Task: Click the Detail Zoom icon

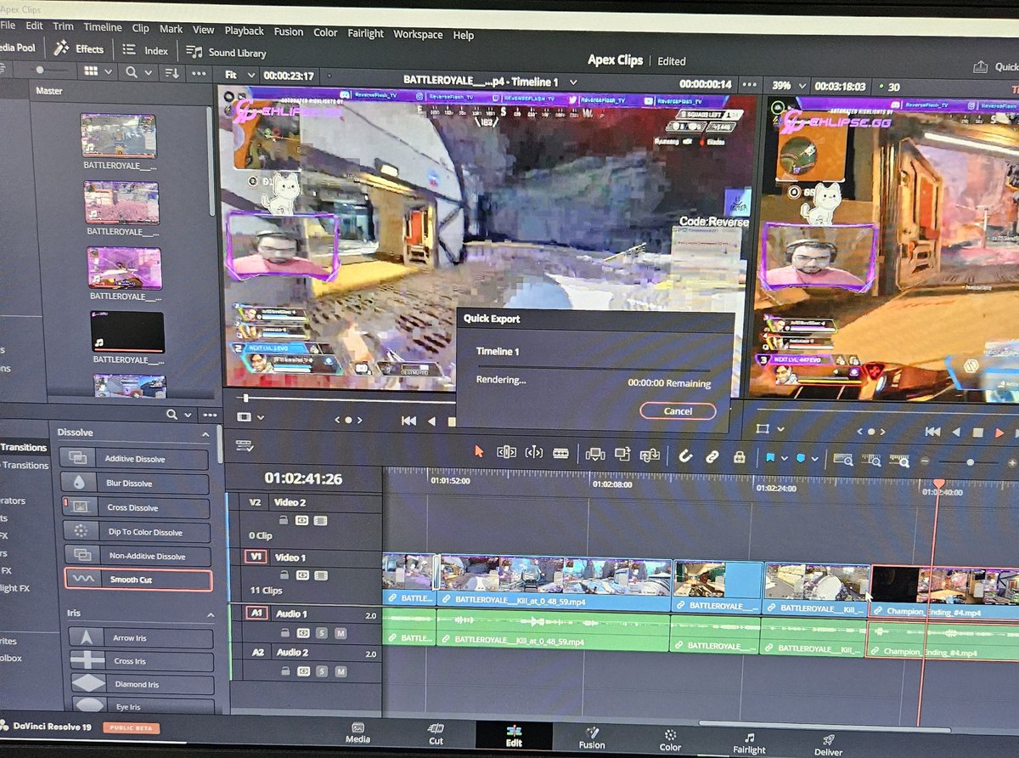Action: 871,461
